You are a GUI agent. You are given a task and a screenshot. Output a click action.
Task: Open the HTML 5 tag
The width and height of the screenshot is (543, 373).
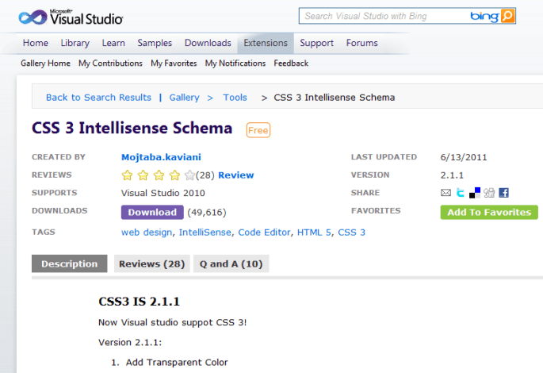tap(314, 233)
